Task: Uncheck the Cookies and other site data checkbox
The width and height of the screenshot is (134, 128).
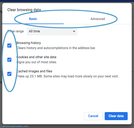Action: click(9, 60)
